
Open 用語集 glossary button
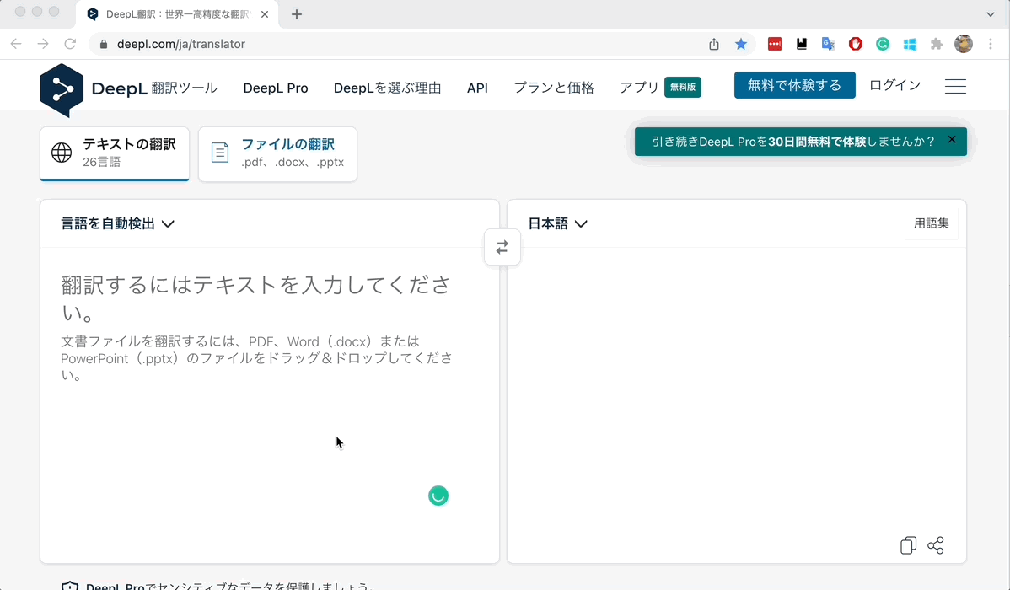[x=932, y=223]
